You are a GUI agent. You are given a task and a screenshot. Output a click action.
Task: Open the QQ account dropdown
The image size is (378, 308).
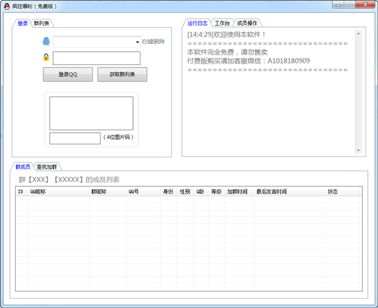click(137, 42)
